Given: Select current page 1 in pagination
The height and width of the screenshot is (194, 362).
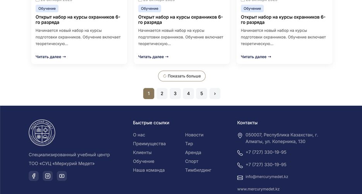Looking at the screenshot, I should click(x=149, y=94).
